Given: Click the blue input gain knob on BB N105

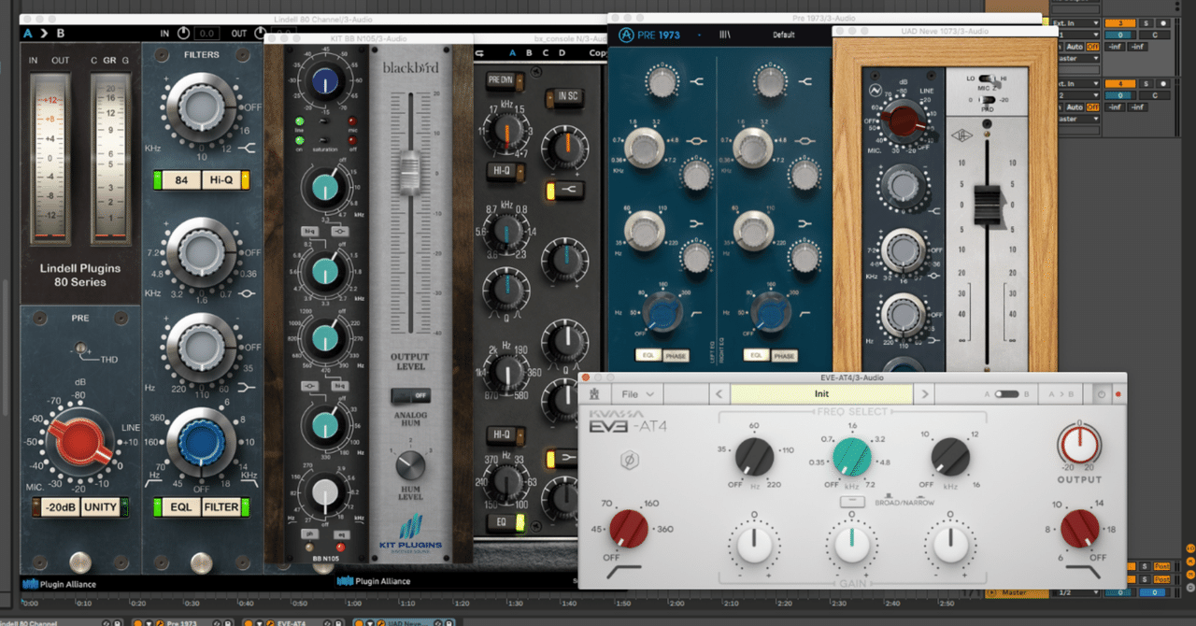Looking at the screenshot, I should (x=325, y=82).
